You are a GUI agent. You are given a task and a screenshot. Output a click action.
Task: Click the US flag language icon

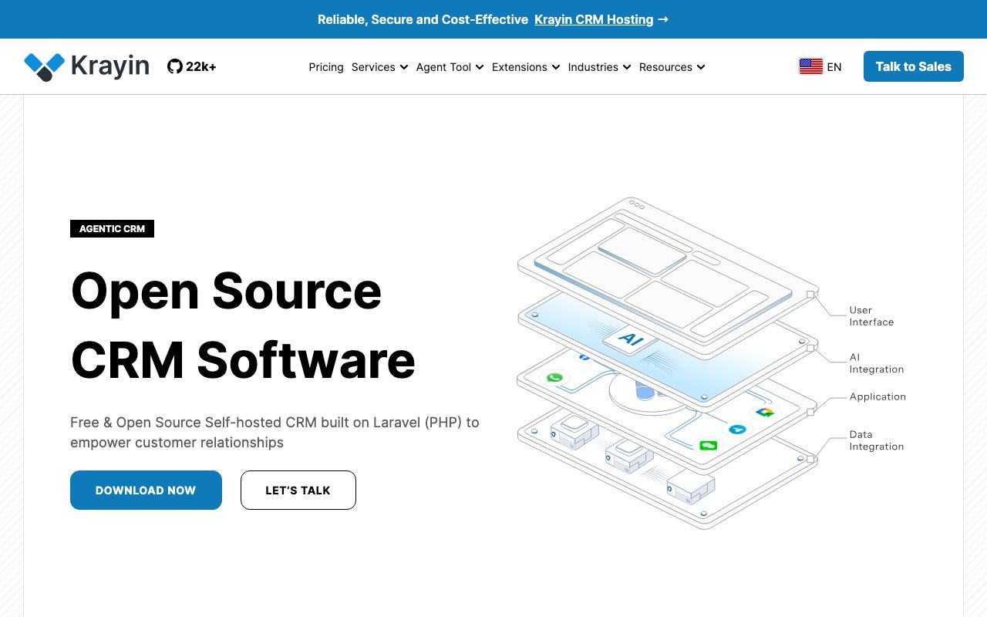(811, 67)
